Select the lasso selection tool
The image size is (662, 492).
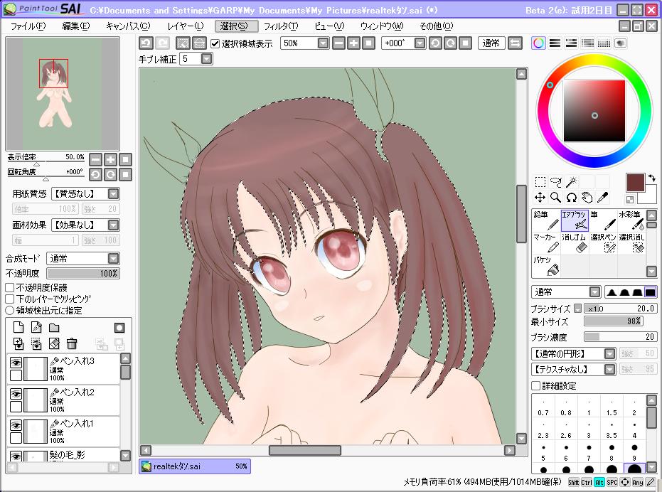(556, 182)
